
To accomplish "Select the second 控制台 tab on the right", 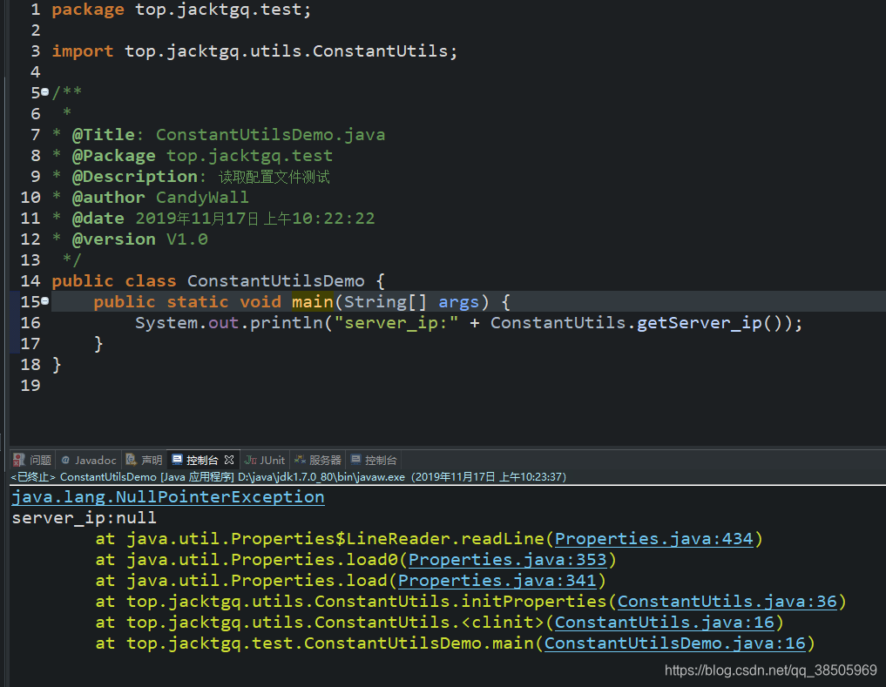I will [x=374, y=460].
